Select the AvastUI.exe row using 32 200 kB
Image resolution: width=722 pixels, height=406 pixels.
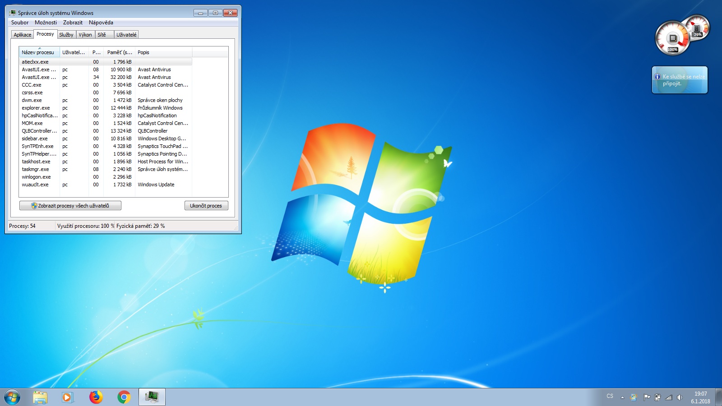(x=106, y=77)
